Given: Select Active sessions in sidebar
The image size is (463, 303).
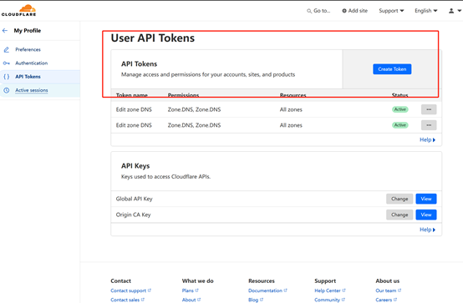Looking at the screenshot, I should pyautogui.click(x=32, y=90).
